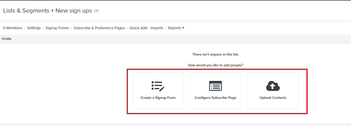The height and width of the screenshot is (126, 351).
Task: Click the cloud upload icon
Action: tap(273, 86)
